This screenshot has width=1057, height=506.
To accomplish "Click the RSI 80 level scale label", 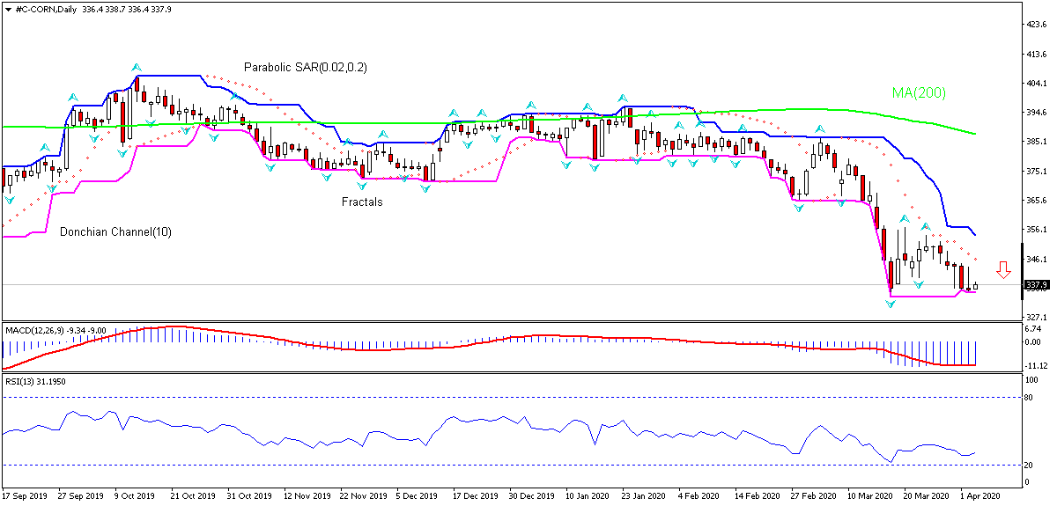I will coord(1031,398).
